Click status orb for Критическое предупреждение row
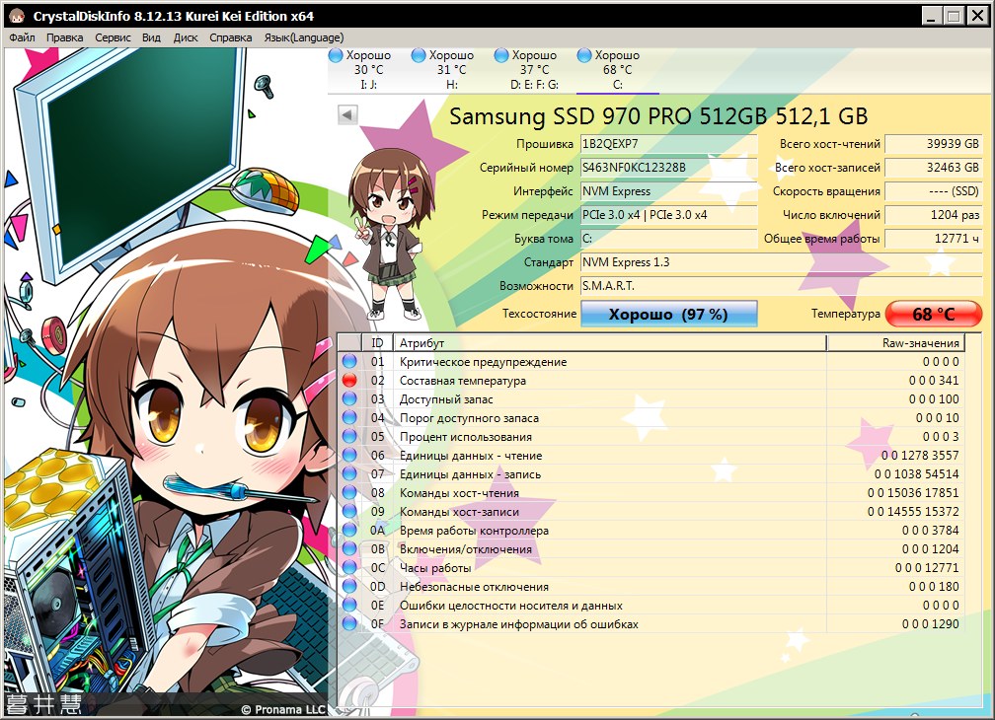The image size is (995, 720). [x=349, y=361]
